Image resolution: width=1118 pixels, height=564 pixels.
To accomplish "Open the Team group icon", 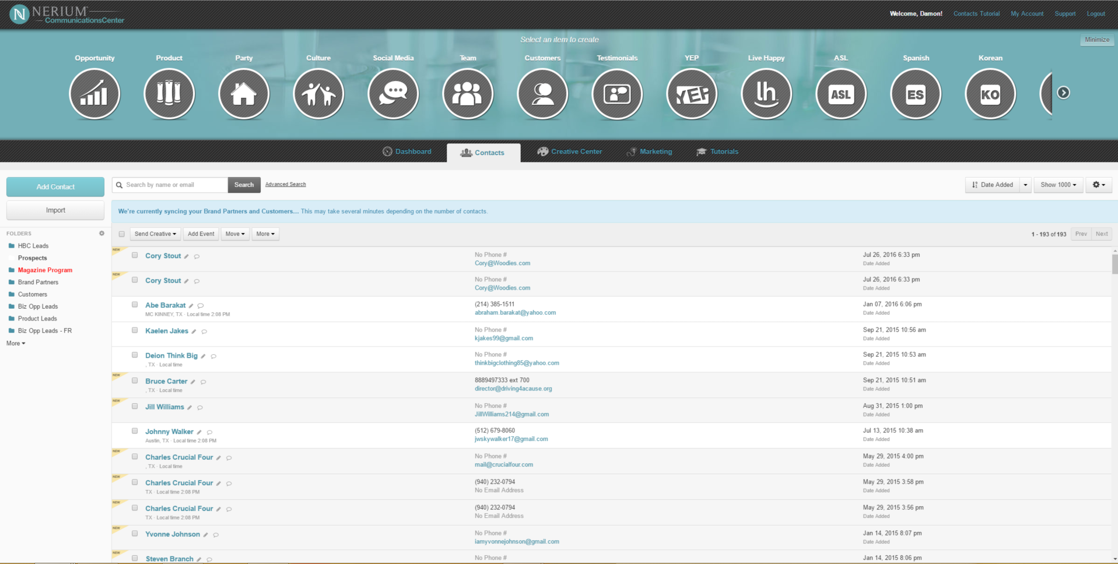I will click(468, 94).
